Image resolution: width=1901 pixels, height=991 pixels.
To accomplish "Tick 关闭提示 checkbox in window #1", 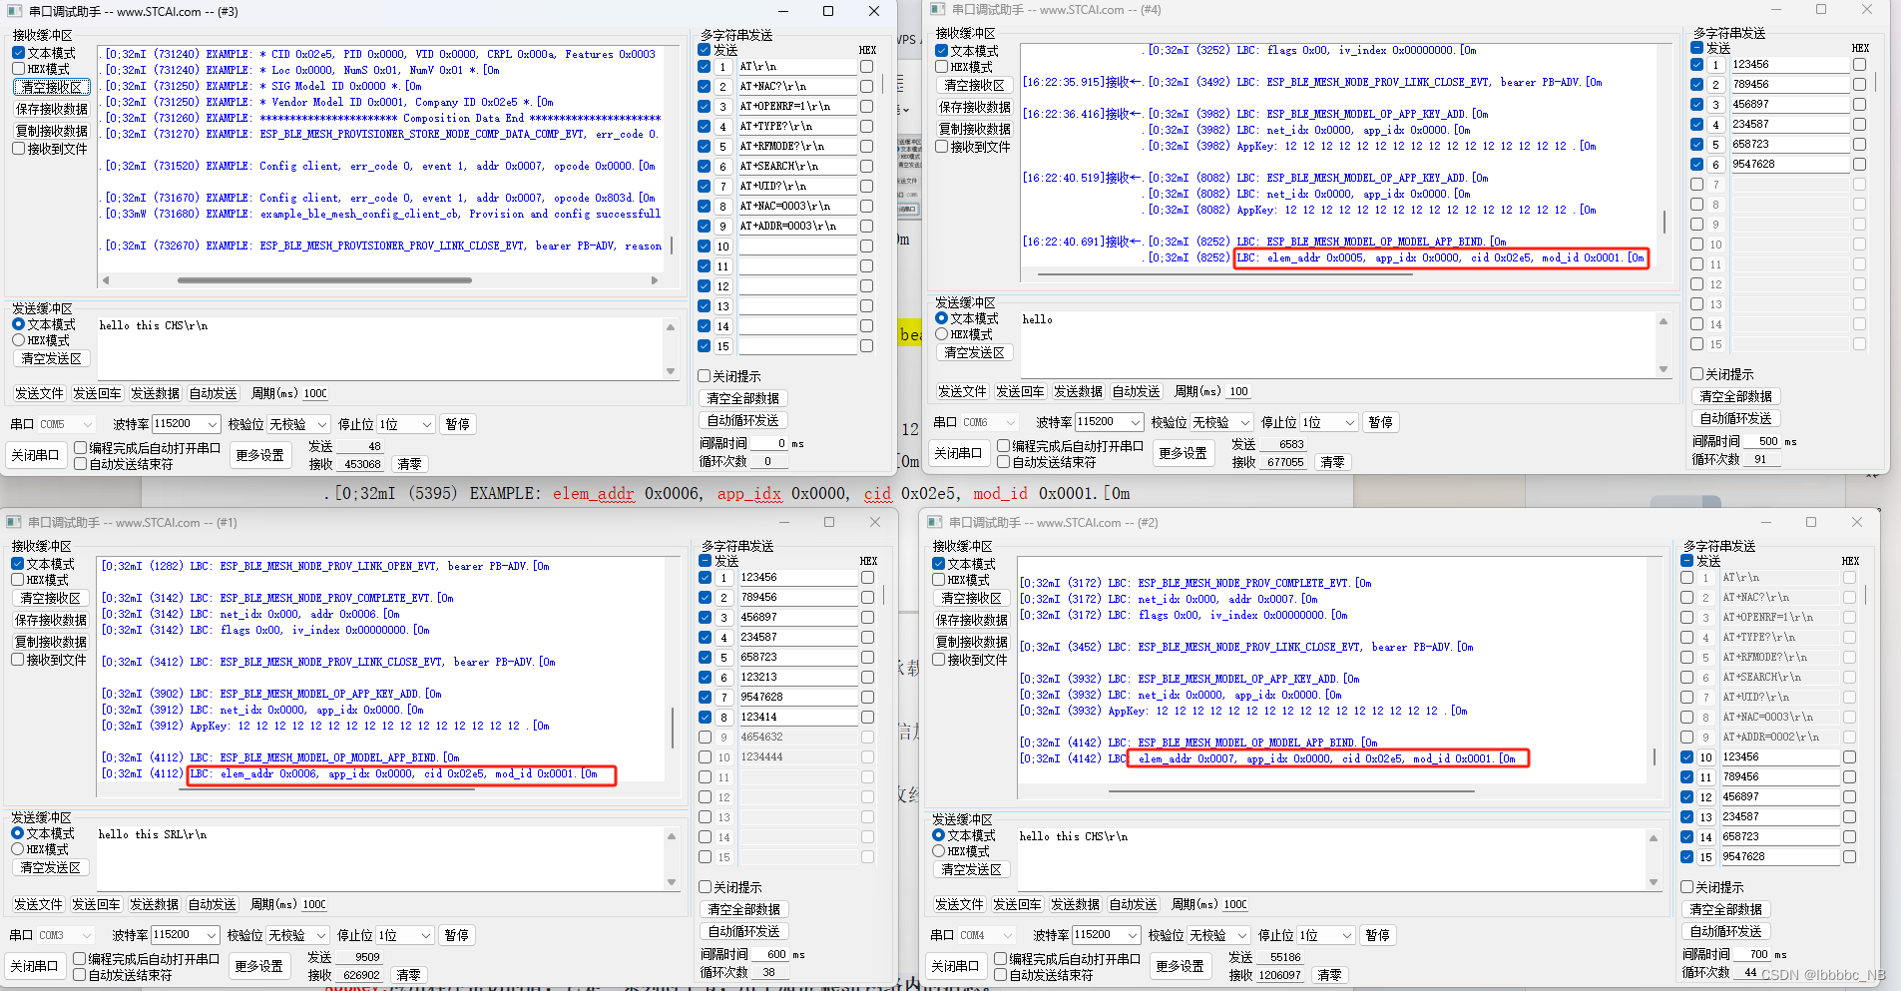I will [x=705, y=887].
